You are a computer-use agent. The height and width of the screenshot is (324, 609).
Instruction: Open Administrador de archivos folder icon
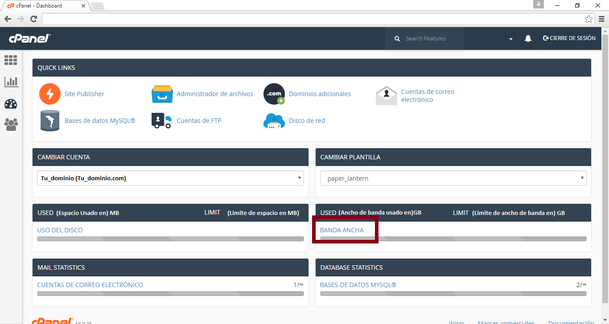(x=162, y=94)
